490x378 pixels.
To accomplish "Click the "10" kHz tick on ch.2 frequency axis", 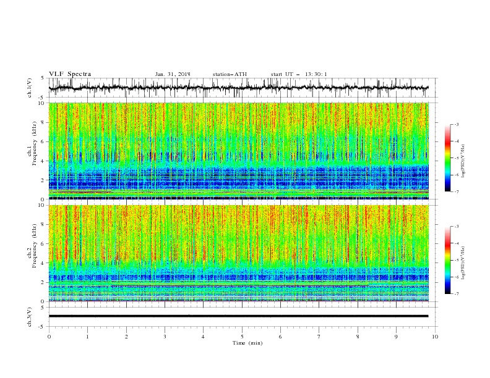I will coord(41,205).
